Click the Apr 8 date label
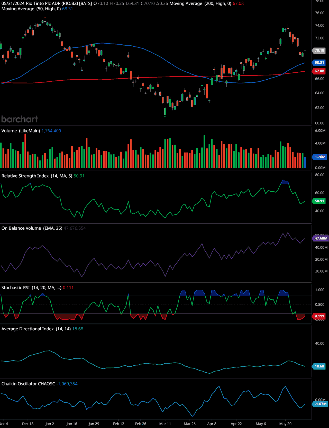329x428 pixels. click(x=212, y=424)
